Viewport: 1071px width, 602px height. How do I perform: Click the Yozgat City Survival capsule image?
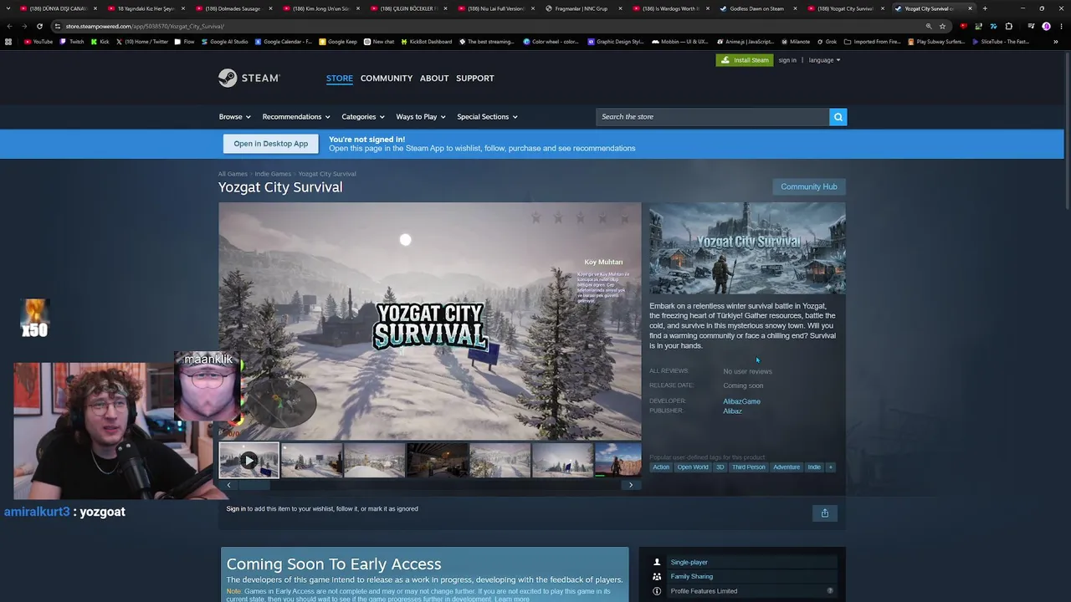click(747, 248)
